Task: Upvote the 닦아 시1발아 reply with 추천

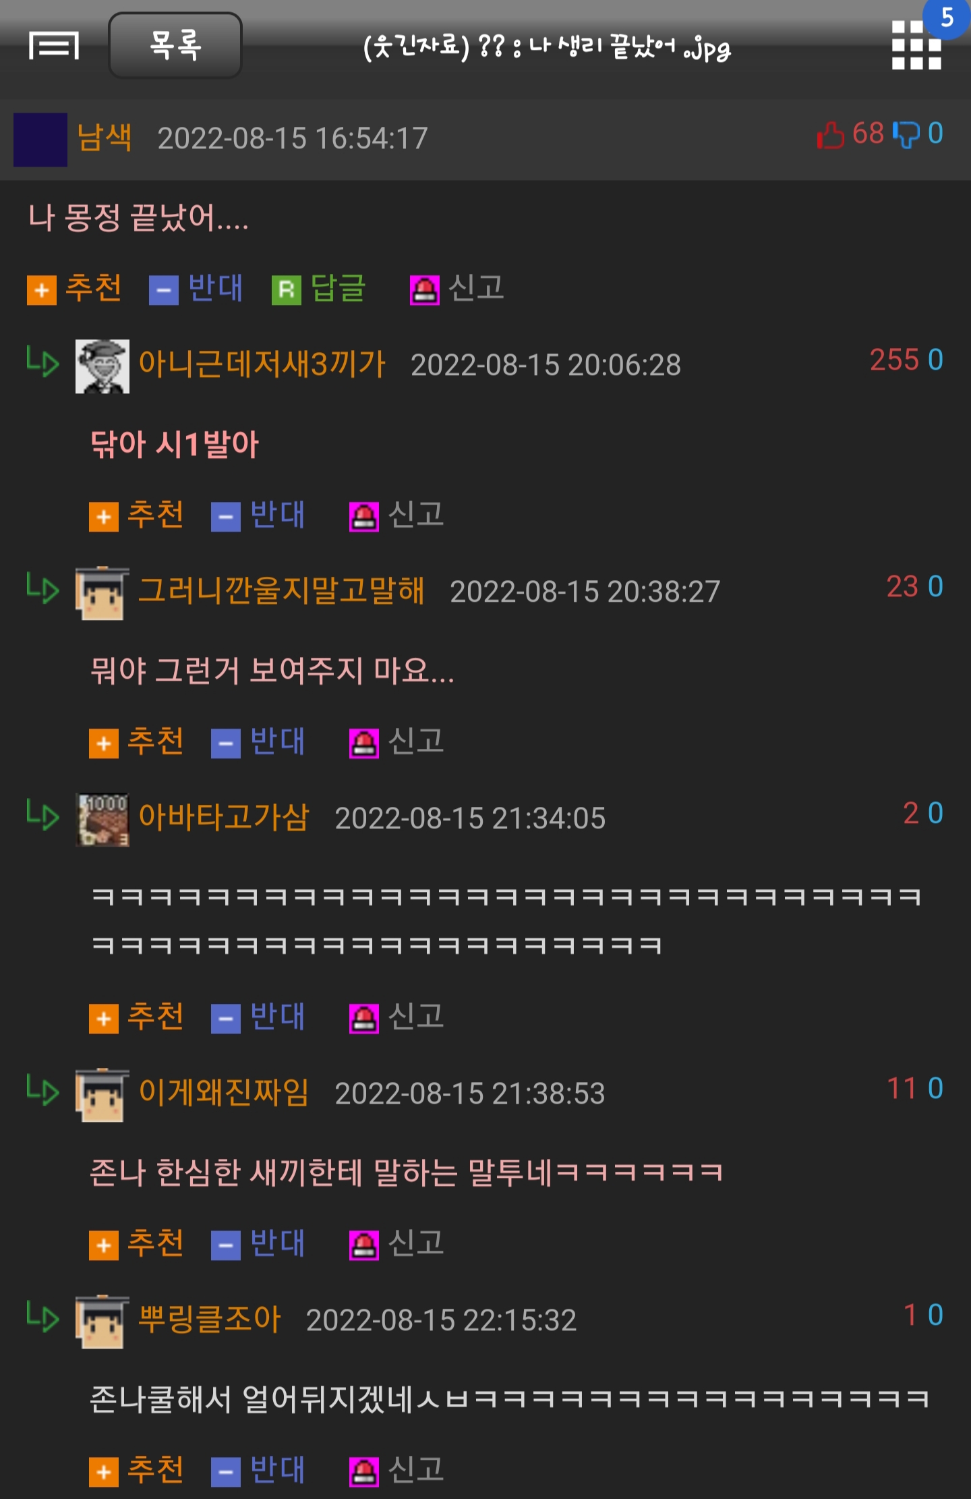Action: coord(136,515)
